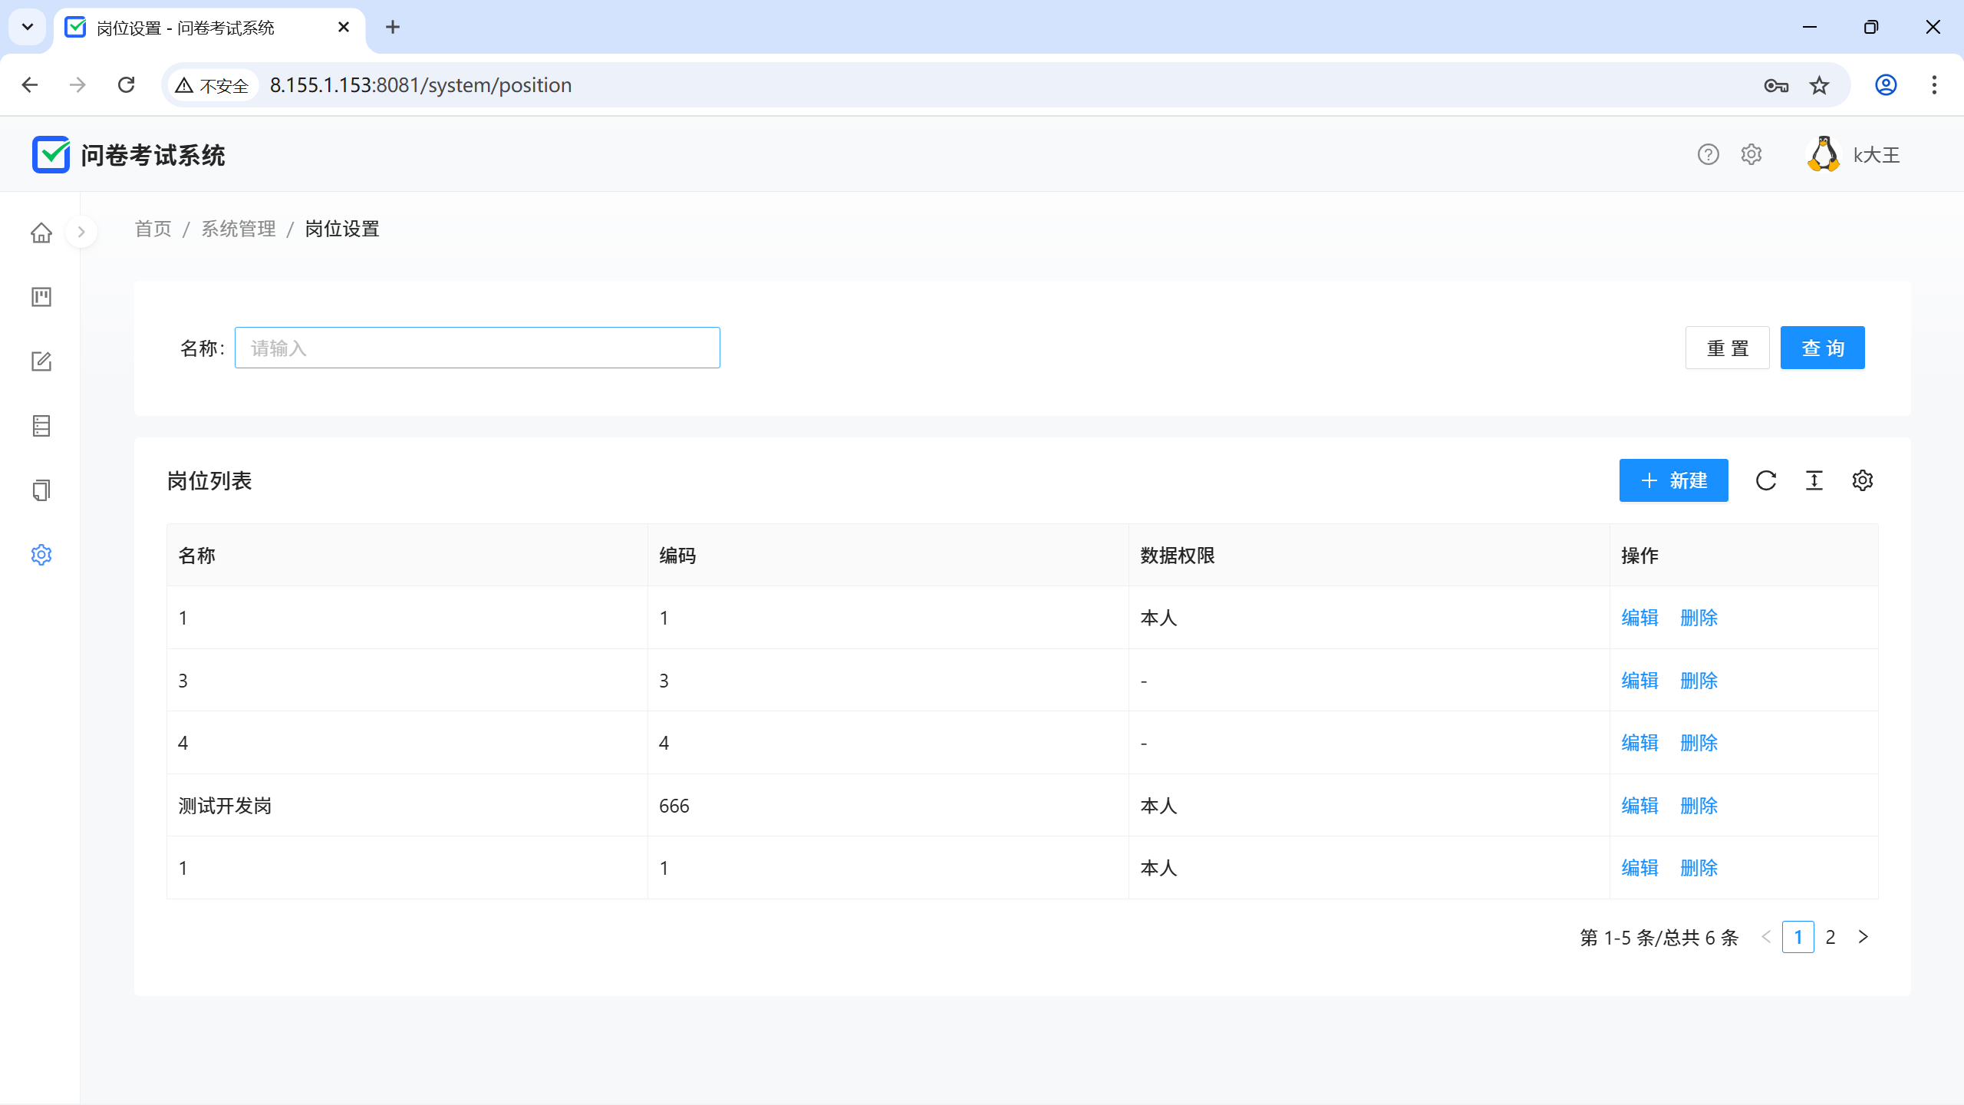Click 删除 link for row with code 3

1699,681
